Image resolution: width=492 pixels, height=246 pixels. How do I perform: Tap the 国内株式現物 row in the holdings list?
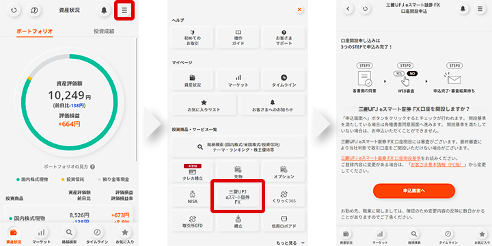point(69,218)
